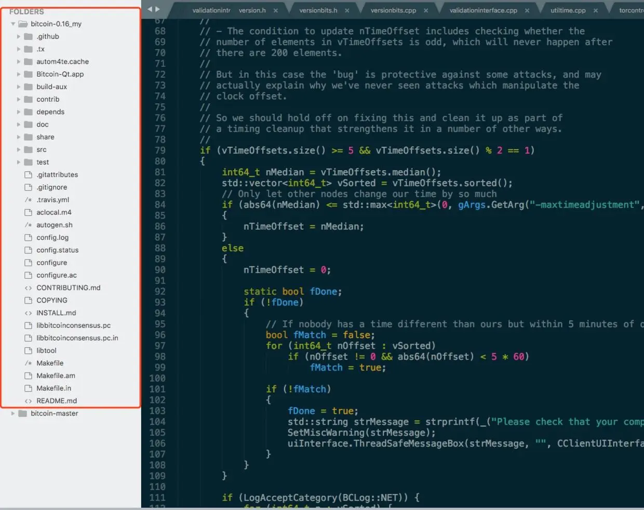This screenshot has height=510, width=644.
Task: Click the src folder icon
Action: click(28, 149)
